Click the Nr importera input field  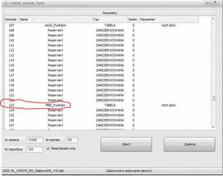[35, 149]
